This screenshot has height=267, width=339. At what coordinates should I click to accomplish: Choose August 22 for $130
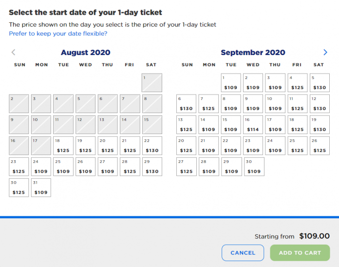(x=152, y=146)
